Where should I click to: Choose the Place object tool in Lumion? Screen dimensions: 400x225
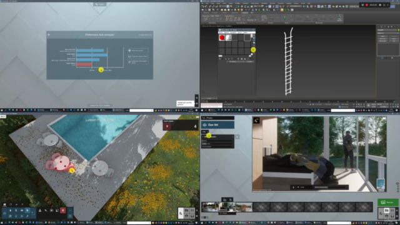pos(40,211)
